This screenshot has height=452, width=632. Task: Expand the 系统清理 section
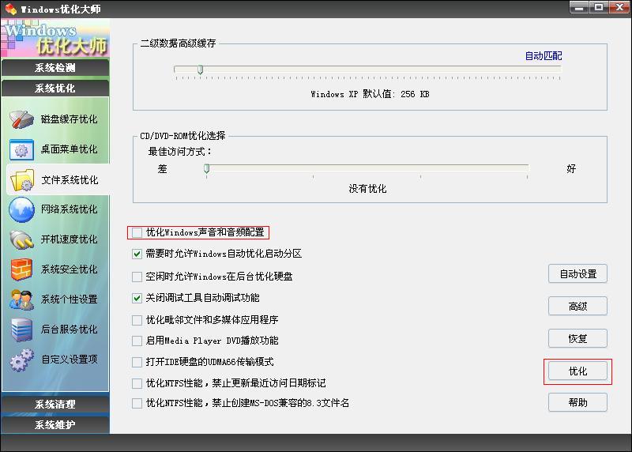(55, 404)
